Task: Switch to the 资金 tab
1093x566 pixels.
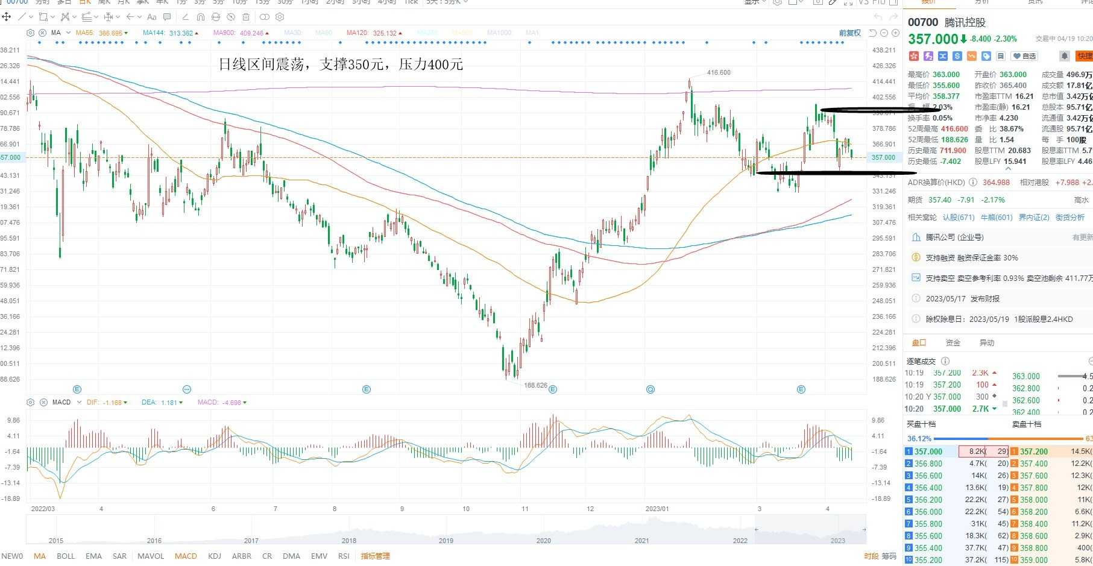Action: click(953, 342)
